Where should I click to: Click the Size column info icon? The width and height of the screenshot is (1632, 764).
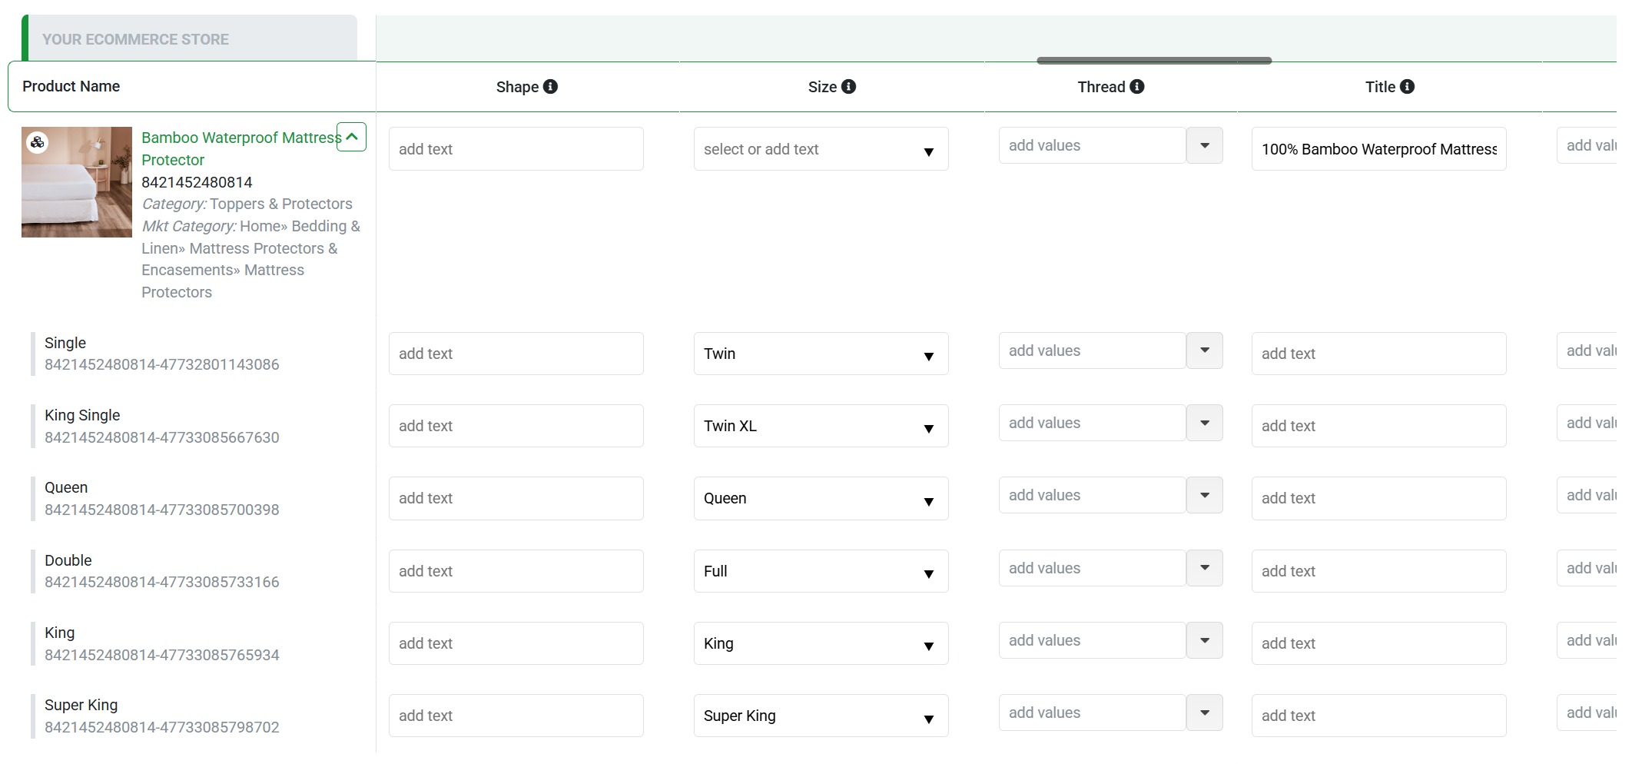(848, 87)
